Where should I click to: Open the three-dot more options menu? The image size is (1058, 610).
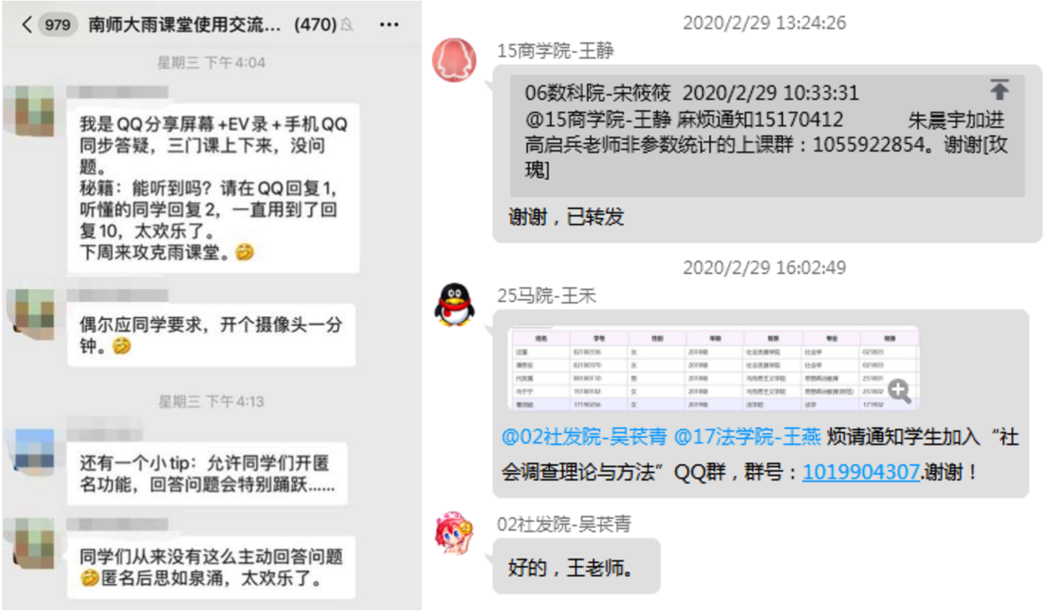coord(388,25)
